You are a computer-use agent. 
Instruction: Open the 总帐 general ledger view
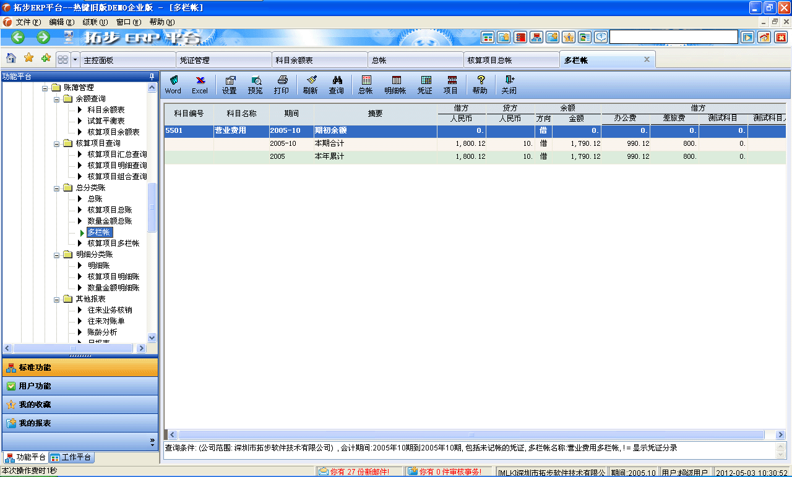[366, 85]
